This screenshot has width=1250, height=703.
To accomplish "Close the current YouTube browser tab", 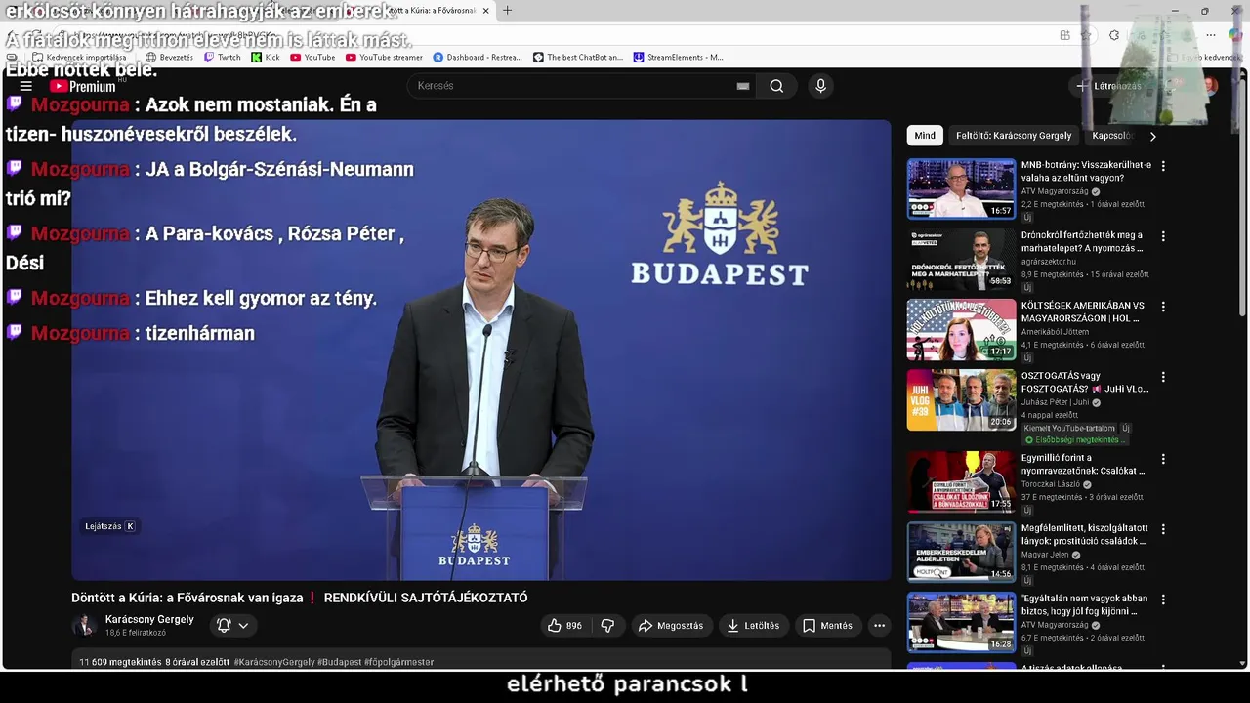I will pyautogui.click(x=485, y=11).
